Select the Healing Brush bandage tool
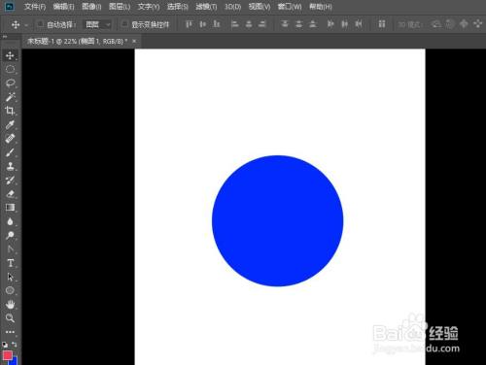 [10, 138]
